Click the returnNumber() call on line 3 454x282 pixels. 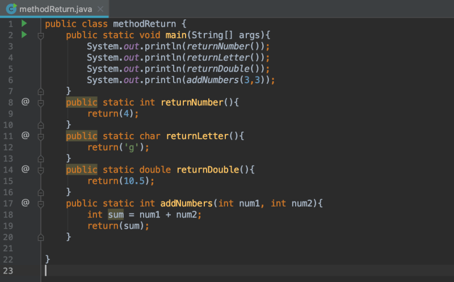[x=225, y=47]
